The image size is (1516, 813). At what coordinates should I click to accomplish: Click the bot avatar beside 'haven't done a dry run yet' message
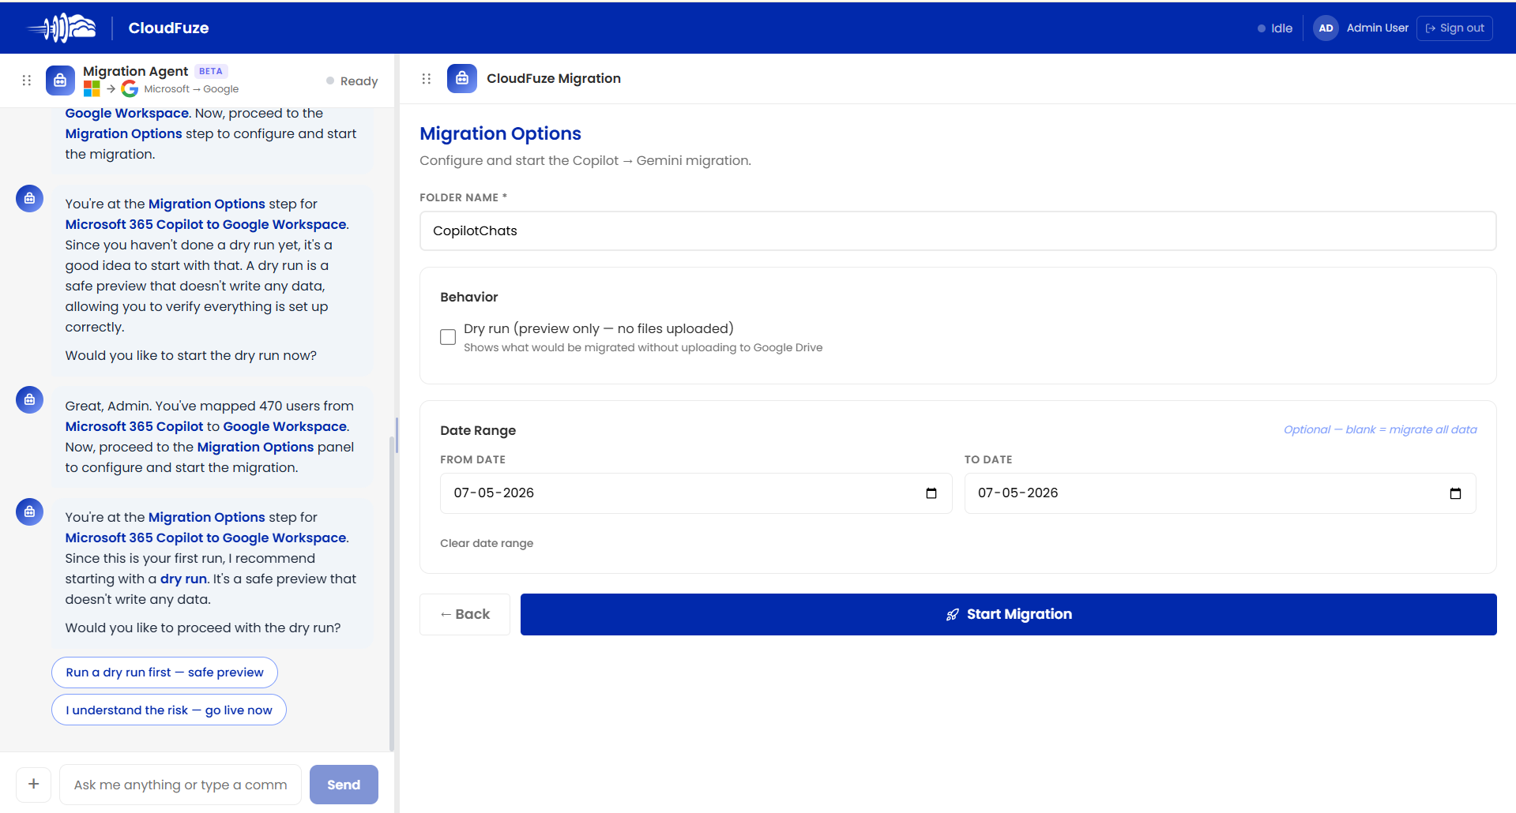(29, 198)
